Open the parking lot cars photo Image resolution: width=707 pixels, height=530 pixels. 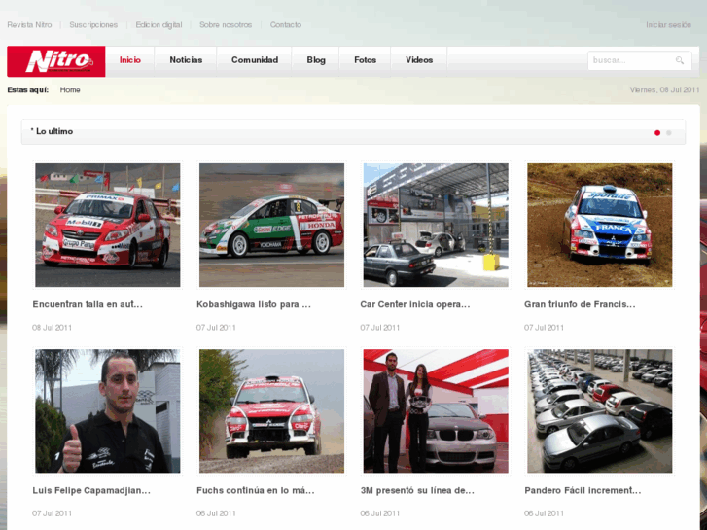click(x=600, y=411)
